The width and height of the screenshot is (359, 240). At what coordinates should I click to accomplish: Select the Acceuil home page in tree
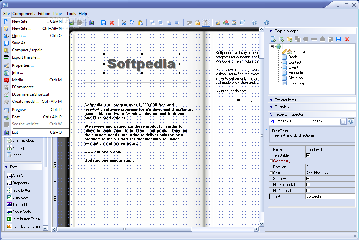[300, 51]
